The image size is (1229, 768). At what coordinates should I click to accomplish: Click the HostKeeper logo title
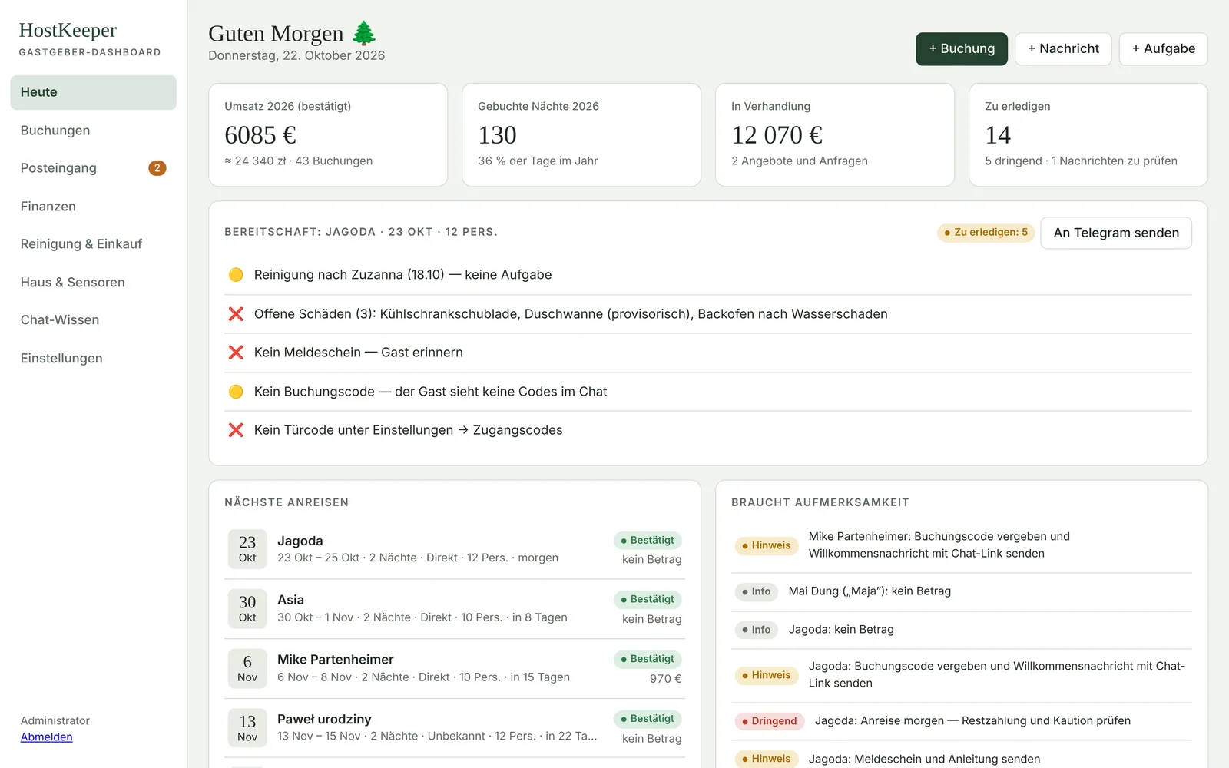pos(68,30)
